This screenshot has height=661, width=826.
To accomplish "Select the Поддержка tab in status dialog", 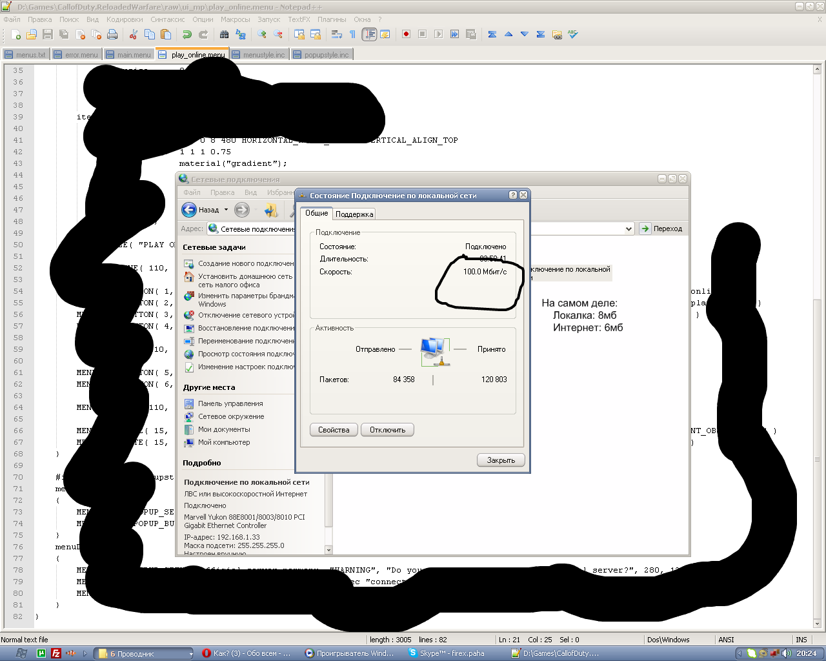I will [x=354, y=214].
